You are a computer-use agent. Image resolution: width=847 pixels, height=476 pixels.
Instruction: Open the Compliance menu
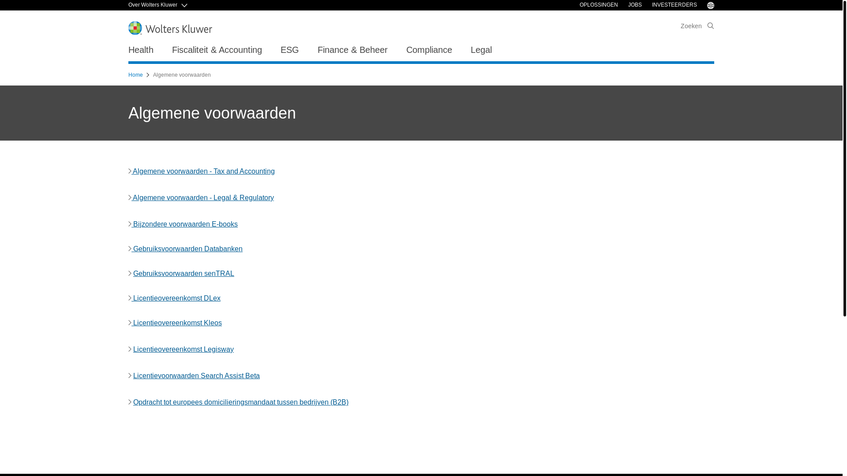click(x=429, y=50)
